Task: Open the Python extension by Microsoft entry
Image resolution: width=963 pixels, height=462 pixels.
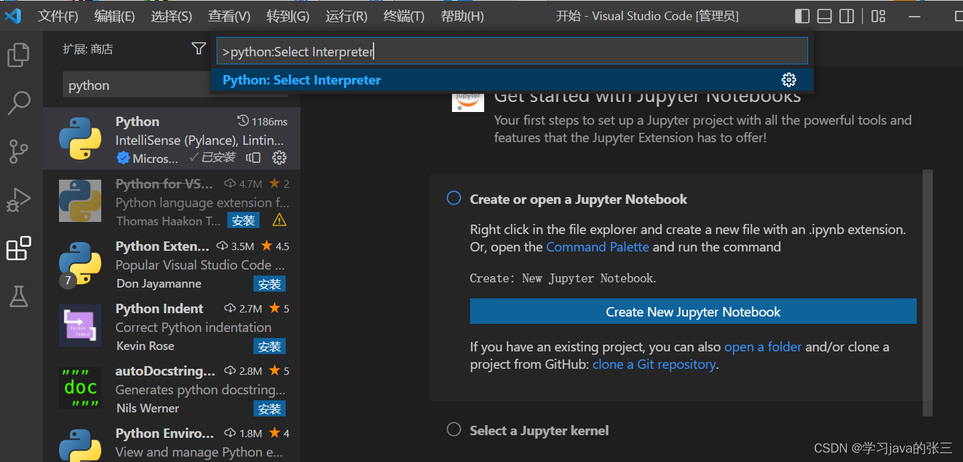Action: point(172,139)
